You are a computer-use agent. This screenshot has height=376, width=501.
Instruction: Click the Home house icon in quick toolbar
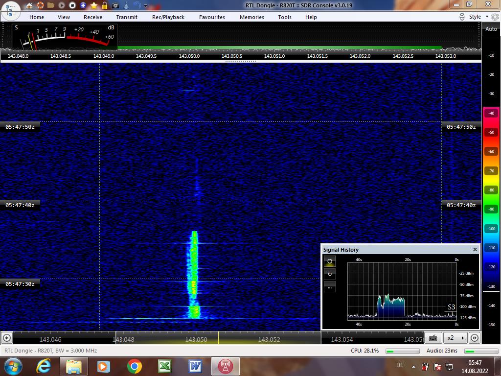(29, 5)
